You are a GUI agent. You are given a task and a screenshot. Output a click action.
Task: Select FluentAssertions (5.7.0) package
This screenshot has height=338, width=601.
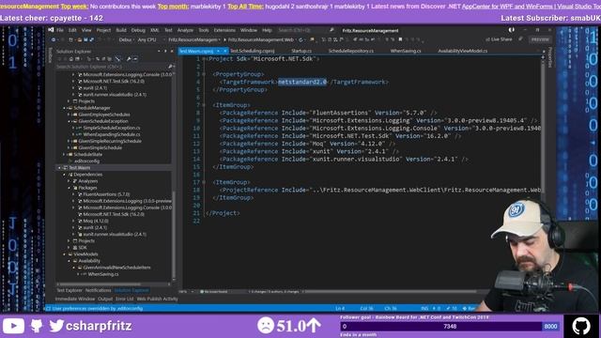106,194
